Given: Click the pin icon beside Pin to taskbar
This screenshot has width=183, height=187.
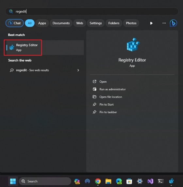Looking at the screenshot, I should coord(94,112).
